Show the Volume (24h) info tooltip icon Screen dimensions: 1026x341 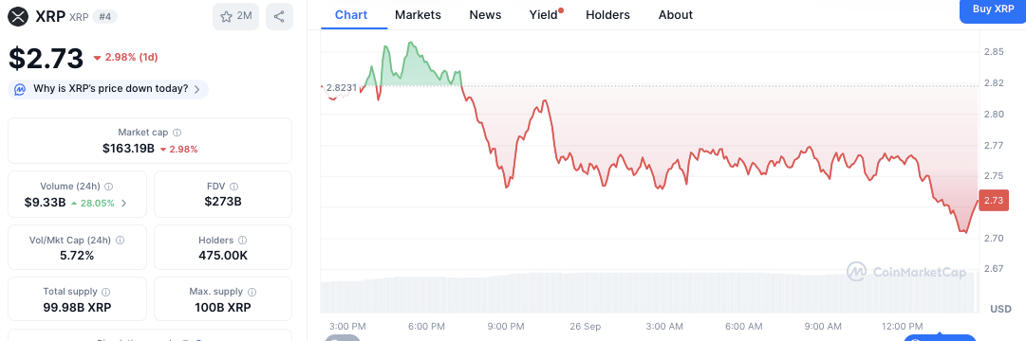coord(108,187)
